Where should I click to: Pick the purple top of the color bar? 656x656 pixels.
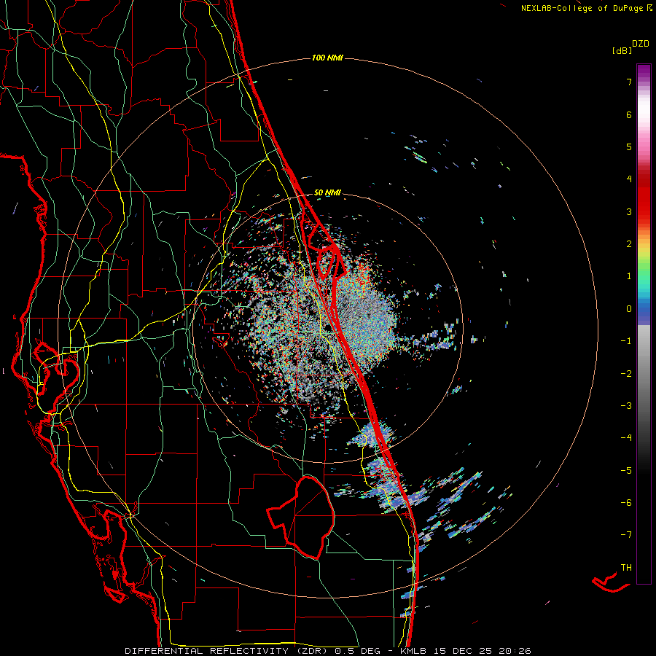644,71
